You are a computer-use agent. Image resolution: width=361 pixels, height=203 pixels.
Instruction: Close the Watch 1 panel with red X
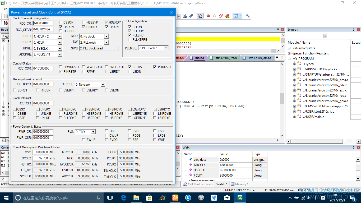pyautogui.click(x=358, y=147)
